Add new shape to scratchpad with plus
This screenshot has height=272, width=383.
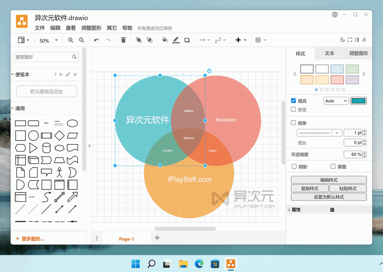pos(61,74)
